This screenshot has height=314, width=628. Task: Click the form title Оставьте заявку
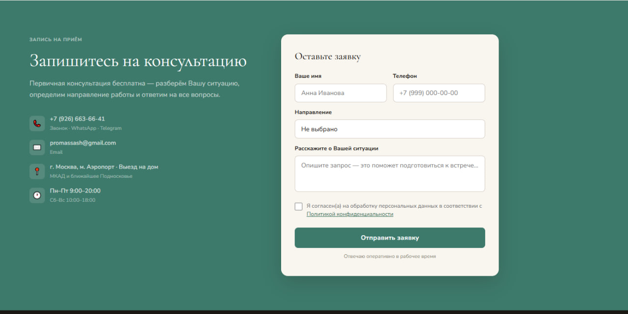click(328, 56)
